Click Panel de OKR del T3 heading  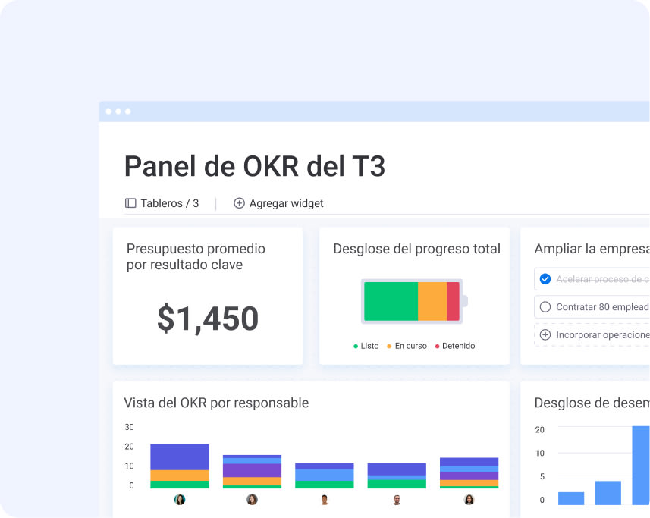[x=255, y=166]
